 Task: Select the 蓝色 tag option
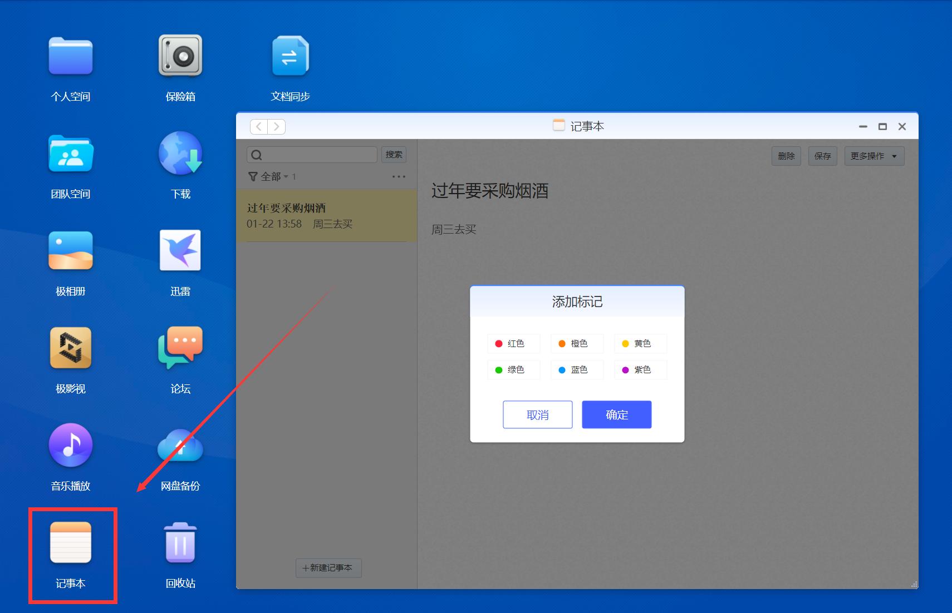click(577, 369)
